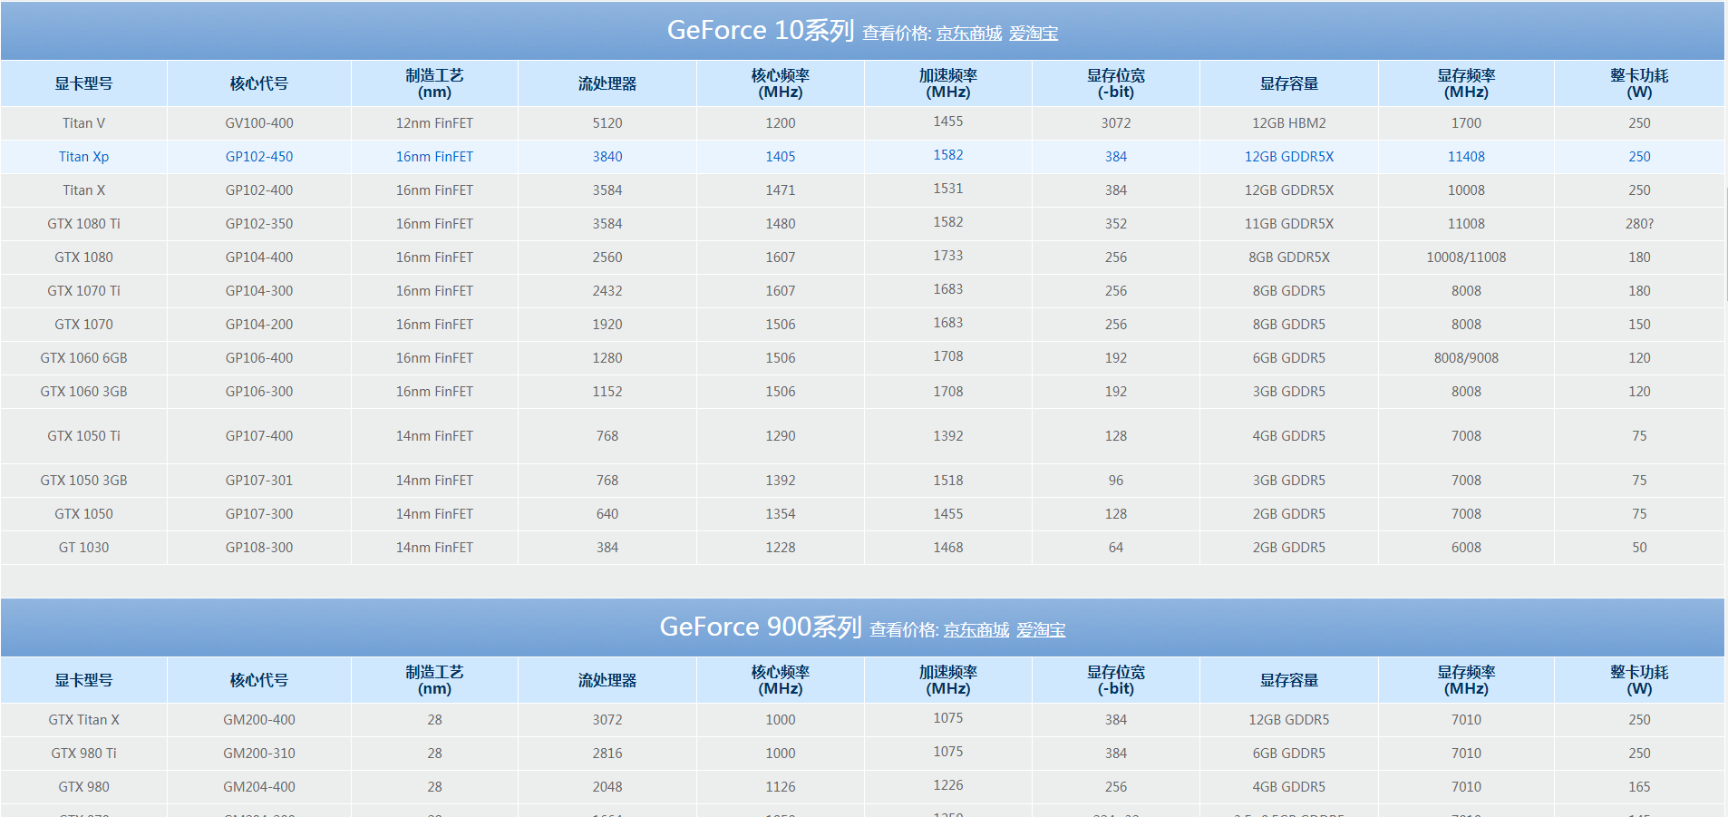The image size is (1728, 817).
Task: Click the GTX 1080 Ti model cell
Action: coord(83,224)
